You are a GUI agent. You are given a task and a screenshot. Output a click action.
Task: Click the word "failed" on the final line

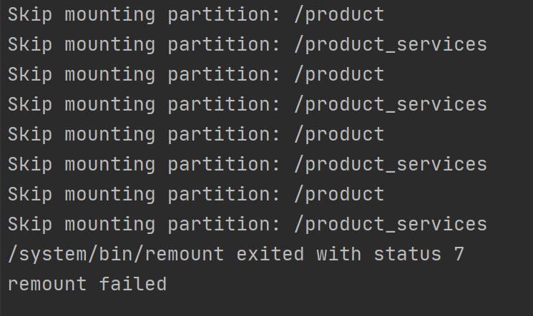133,284
